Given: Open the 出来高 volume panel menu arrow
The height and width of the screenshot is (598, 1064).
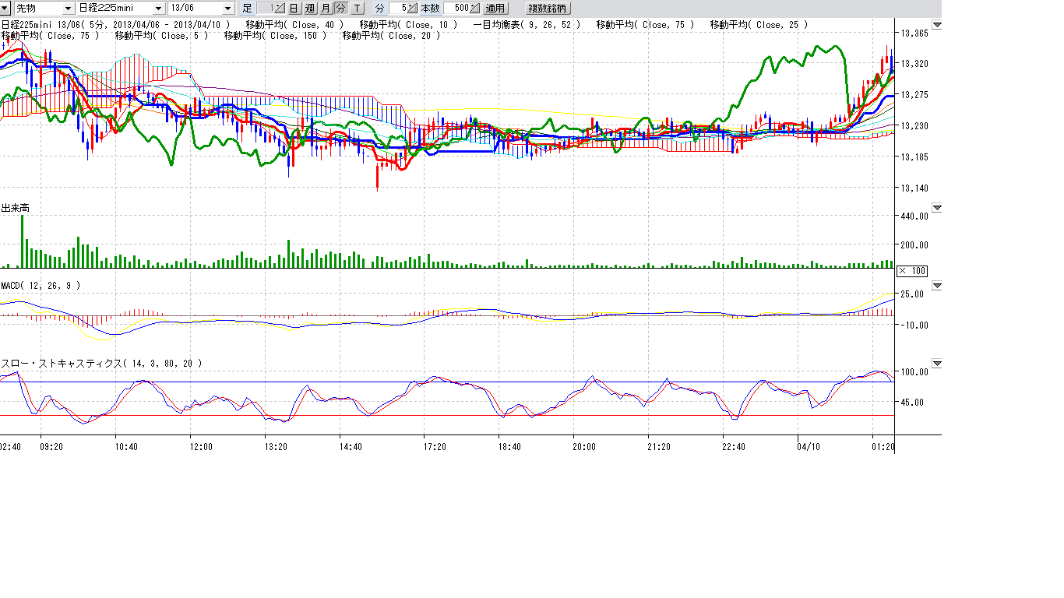Looking at the screenshot, I should coord(937,208).
